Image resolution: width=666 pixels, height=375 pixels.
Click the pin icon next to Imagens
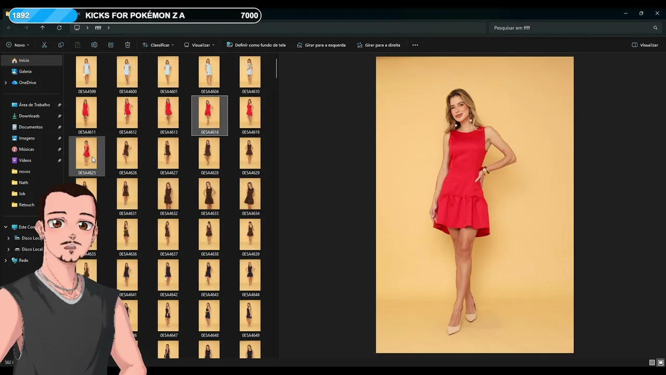coord(59,138)
